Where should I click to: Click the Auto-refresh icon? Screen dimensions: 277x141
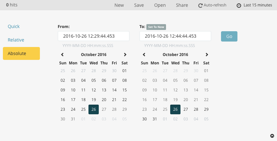tap(200, 5)
